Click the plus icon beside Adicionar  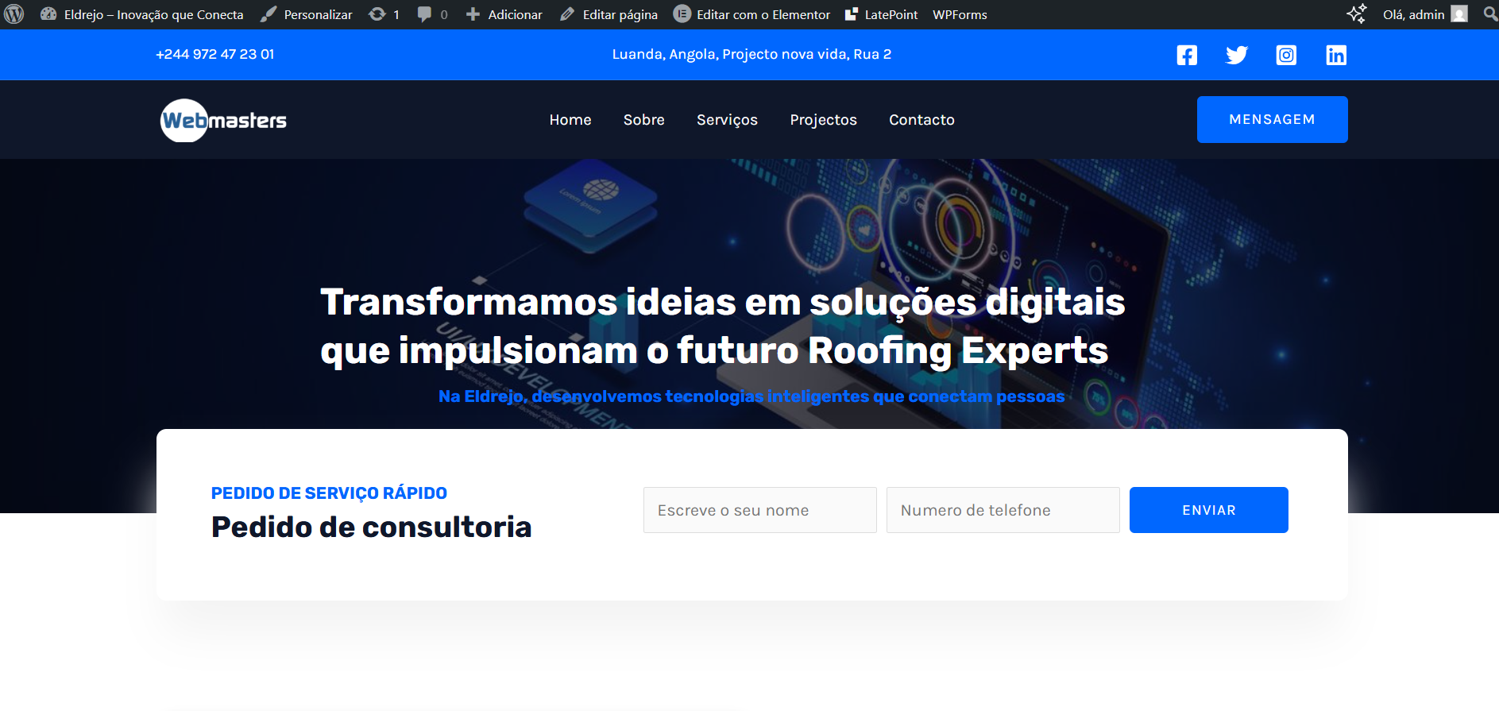[x=473, y=14]
